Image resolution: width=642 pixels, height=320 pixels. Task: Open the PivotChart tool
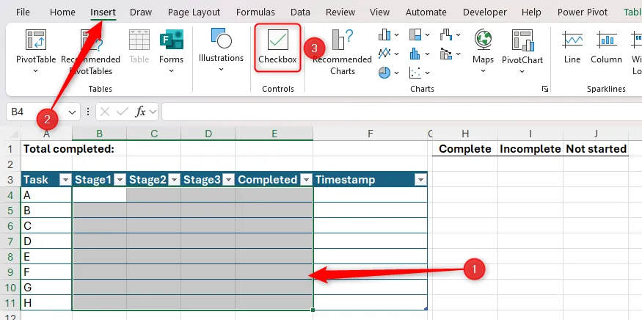click(x=522, y=47)
